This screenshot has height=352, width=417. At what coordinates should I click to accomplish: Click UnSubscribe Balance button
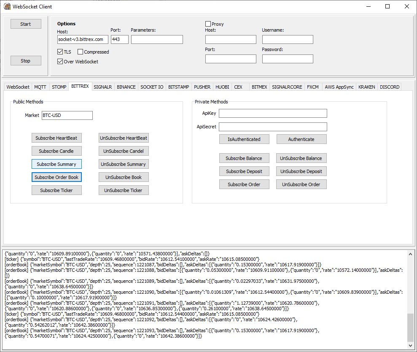[301, 158]
